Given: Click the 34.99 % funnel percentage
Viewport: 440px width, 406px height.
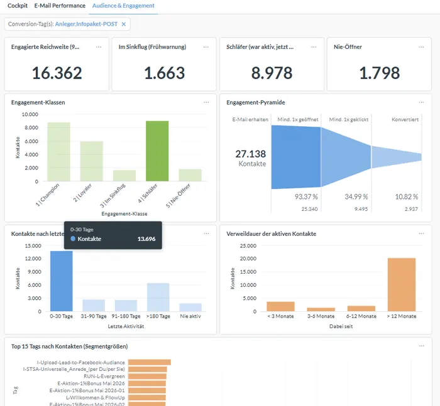Looking at the screenshot, I should coord(356,196).
